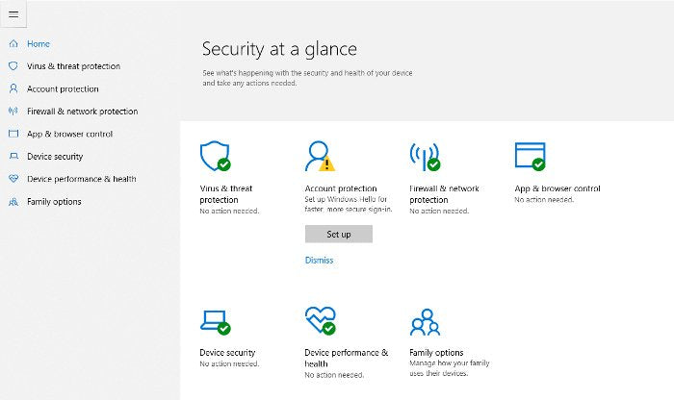Screen dimensions: 674x400
Task: Click the sidebar shield icon for Virus protection
Action: [x=13, y=66]
